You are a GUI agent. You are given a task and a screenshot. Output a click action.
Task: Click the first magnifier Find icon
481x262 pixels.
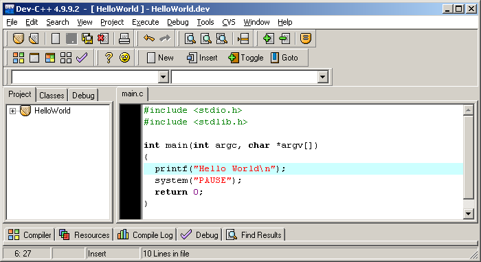pyautogui.click(x=190, y=39)
